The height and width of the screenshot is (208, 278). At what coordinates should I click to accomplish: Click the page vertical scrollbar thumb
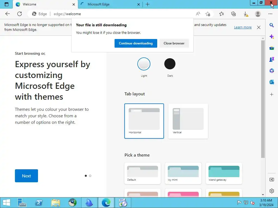pyautogui.click(x=263, y=99)
